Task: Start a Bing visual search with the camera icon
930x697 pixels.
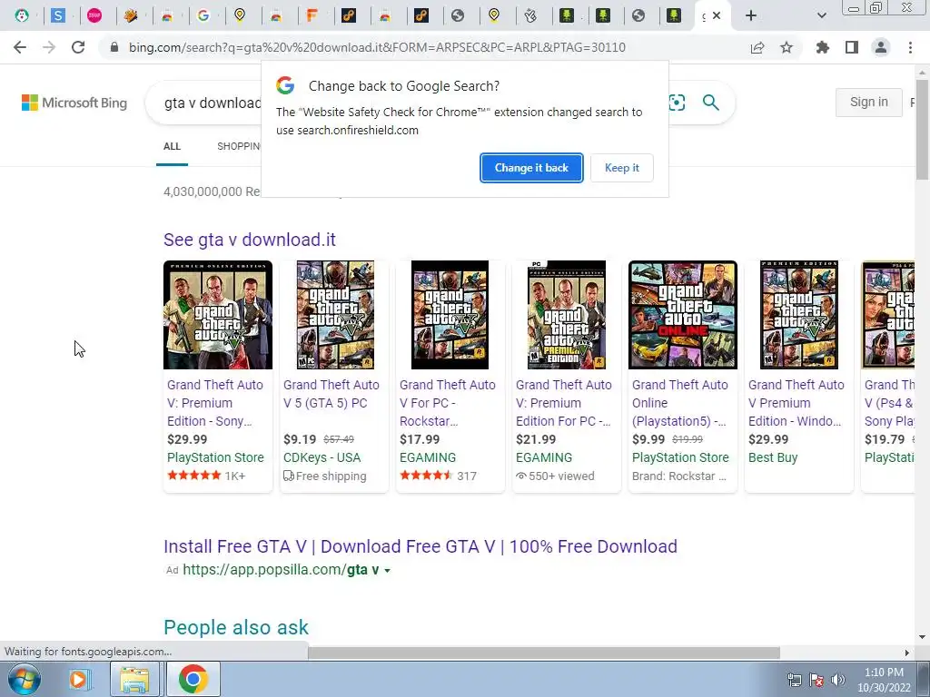Action: click(x=677, y=103)
